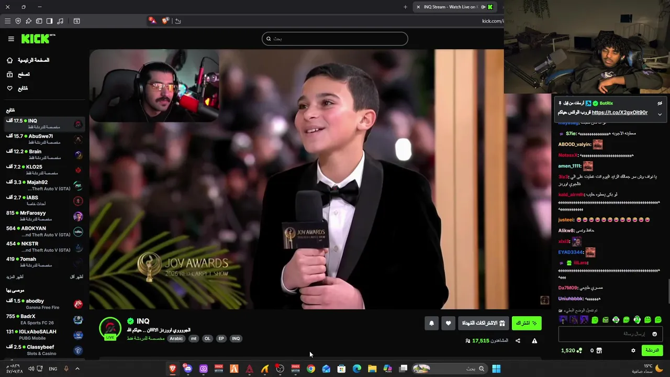
Task: Unpin the pinned chat message icon
Action: (x=660, y=103)
